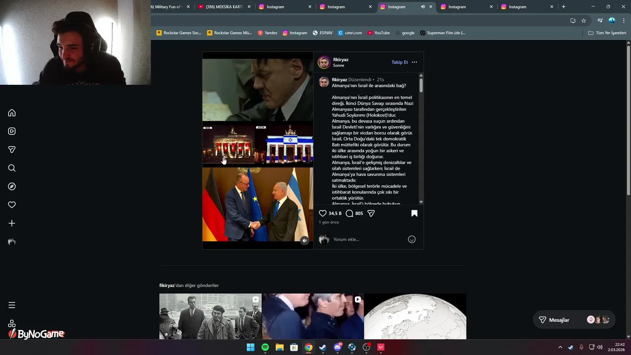The height and width of the screenshot is (355, 631).
Task: Mute the active Instagram tab's audio
Action: pyautogui.click(x=422, y=7)
